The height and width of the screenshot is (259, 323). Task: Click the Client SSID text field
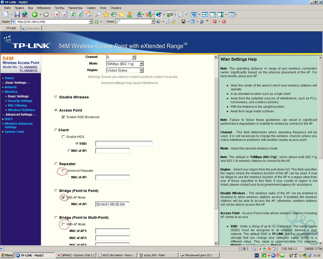coord(124,144)
